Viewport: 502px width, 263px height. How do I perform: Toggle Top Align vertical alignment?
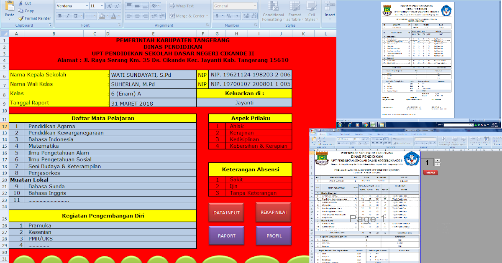[128, 6]
